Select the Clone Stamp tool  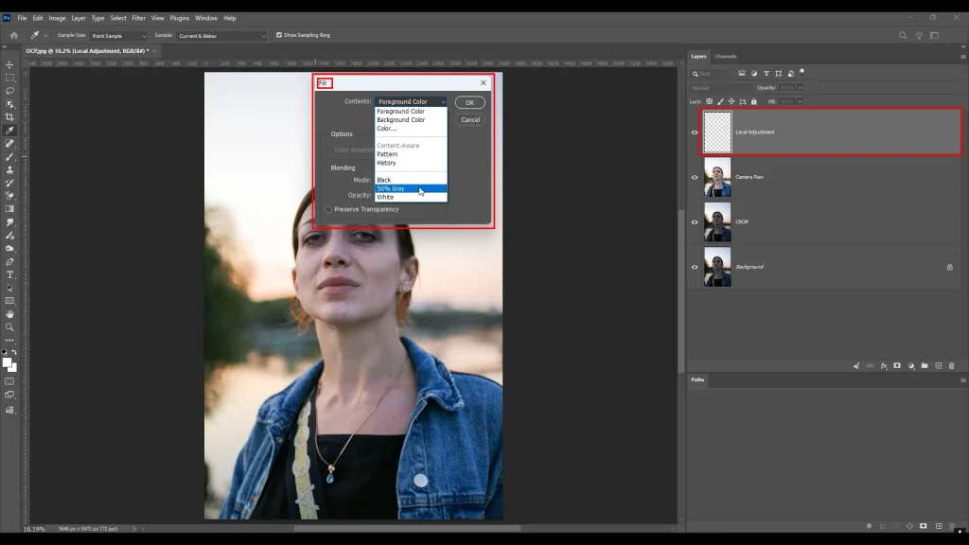click(9, 169)
